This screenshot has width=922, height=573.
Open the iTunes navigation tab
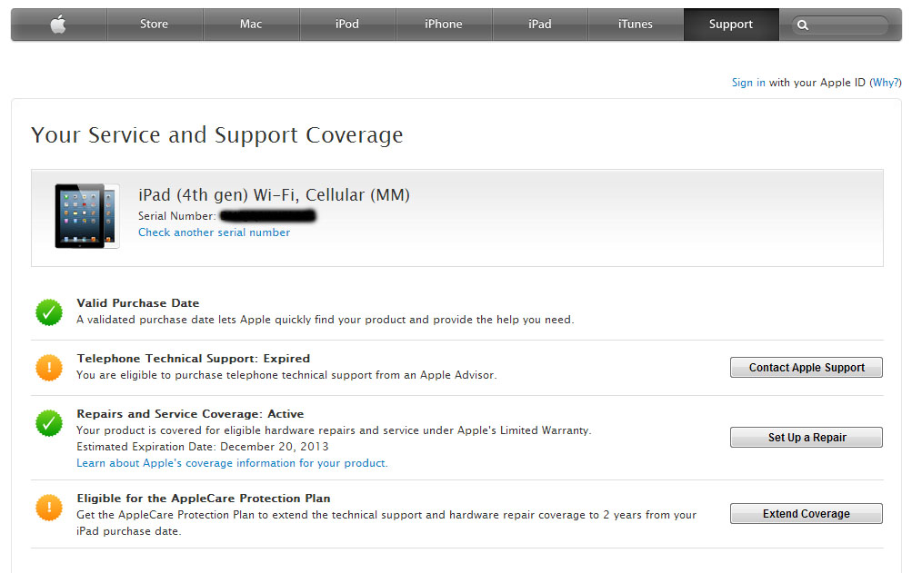636,25
